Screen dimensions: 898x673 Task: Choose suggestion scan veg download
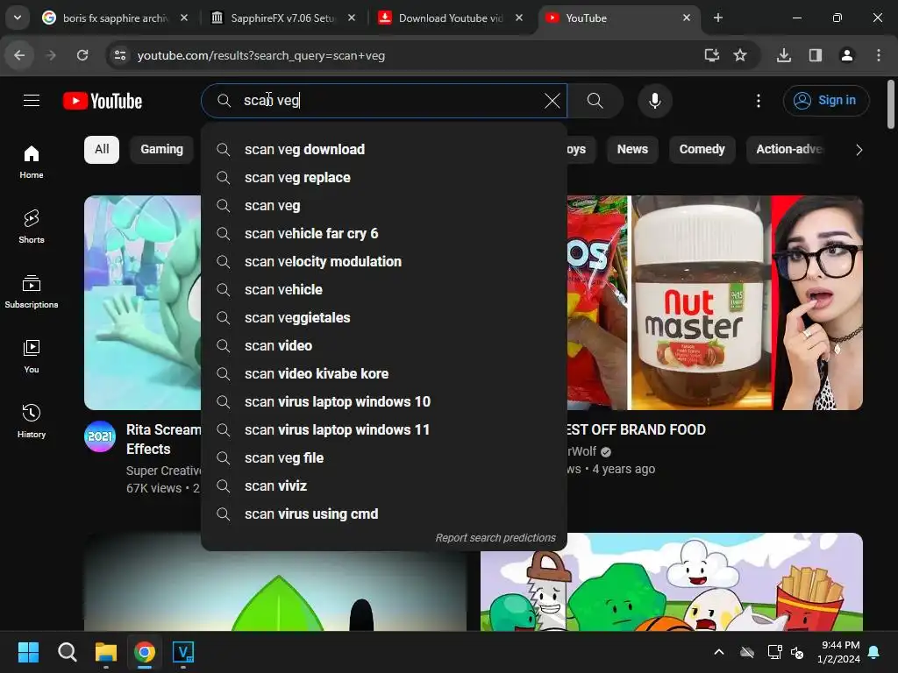[x=384, y=149]
